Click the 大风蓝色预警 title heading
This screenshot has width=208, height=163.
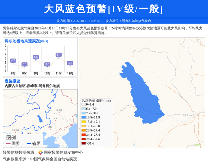click(104, 9)
